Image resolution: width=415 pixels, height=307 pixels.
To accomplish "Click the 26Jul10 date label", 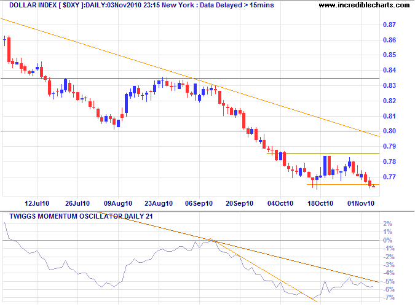I will click(x=77, y=203).
